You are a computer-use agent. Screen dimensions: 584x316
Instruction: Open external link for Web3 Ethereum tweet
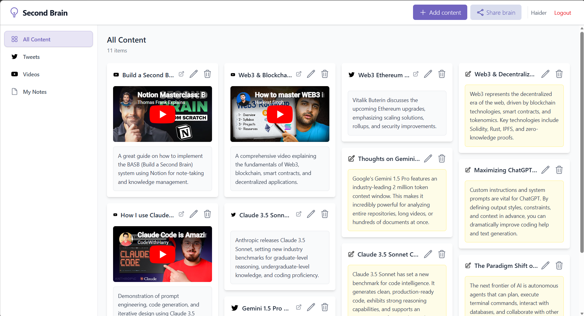(x=416, y=74)
